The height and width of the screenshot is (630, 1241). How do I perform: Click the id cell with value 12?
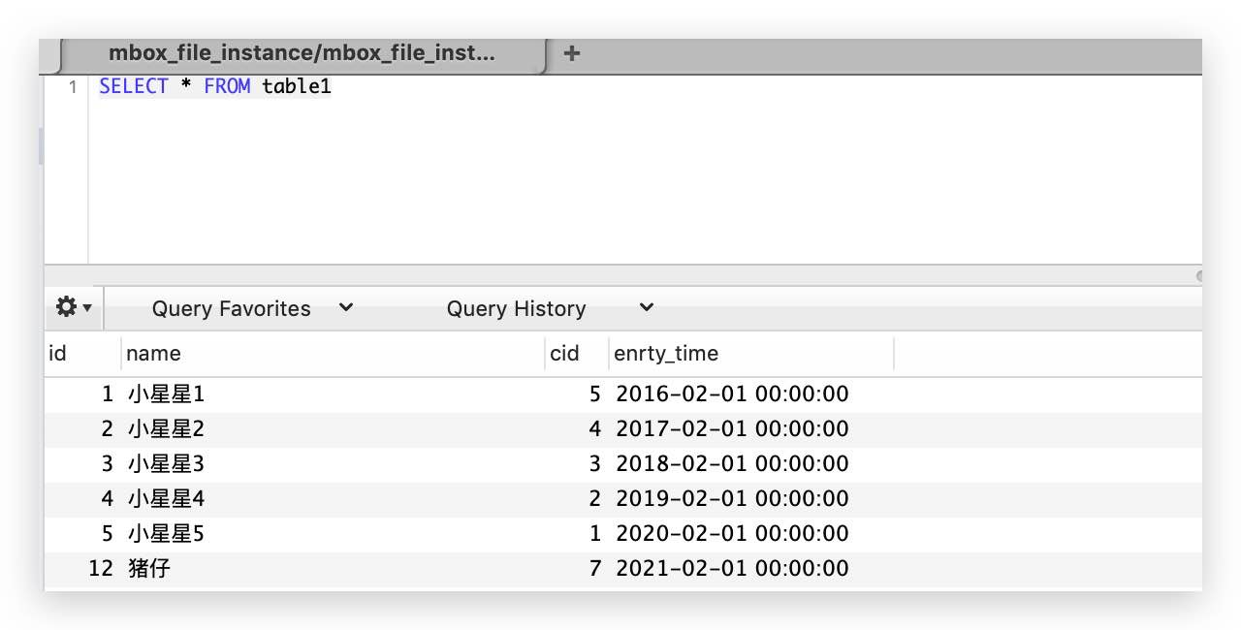point(101,569)
